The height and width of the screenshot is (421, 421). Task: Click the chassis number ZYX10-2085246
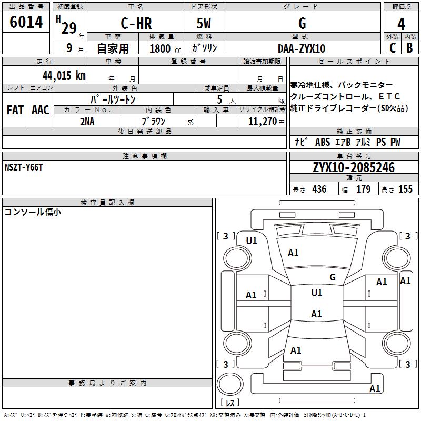point(354,167)
